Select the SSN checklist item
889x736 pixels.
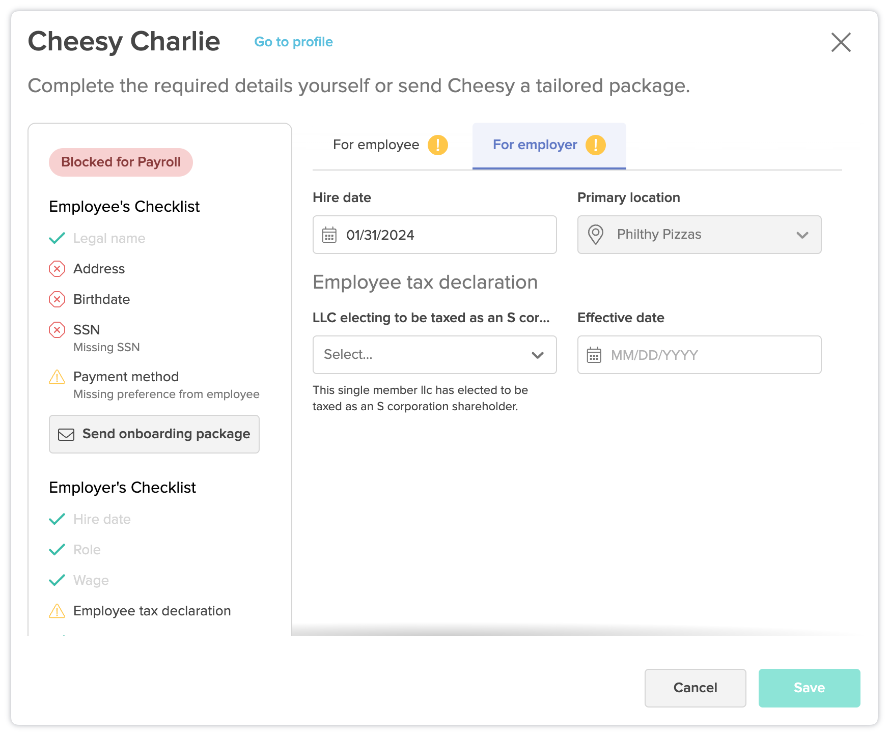click(x=87, y=330)
